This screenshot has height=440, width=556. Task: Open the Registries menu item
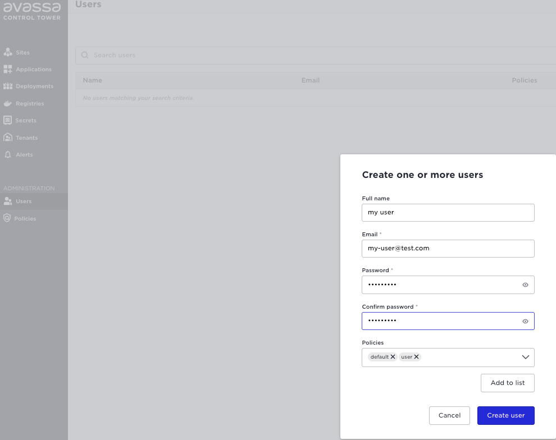(x=34, y=103)
